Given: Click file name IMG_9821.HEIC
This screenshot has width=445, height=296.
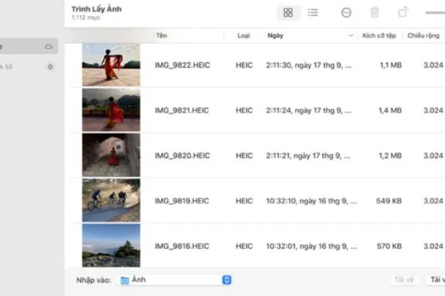Looking at the screenshot, I should tap(182, 110).
